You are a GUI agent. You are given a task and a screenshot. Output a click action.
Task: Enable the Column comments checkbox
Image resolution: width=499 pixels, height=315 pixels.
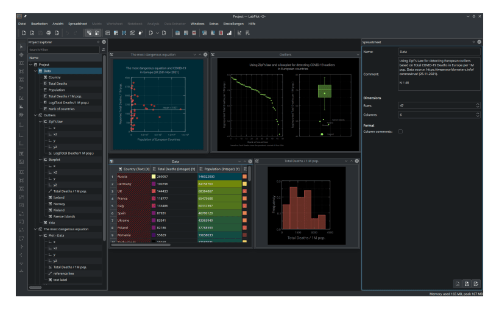[400, 132]
